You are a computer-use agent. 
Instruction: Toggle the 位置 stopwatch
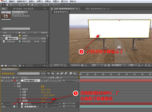21,92
